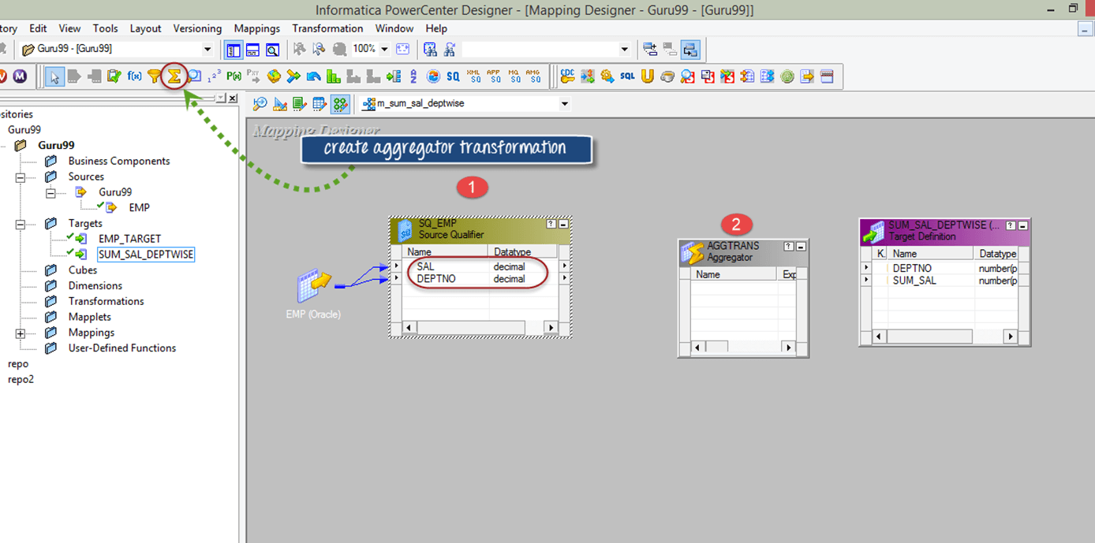Open the m_sum_sal_deptwise mapping dropdown
1095x543 pixels.
[564, 104]
